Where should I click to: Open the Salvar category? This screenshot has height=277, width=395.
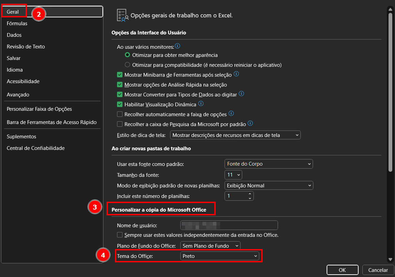point(52,58)
